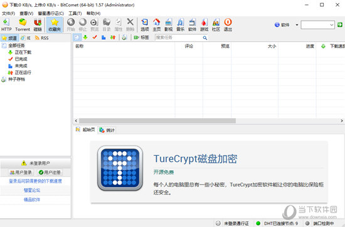Open the Options (选项) toolbar icon

144,25
